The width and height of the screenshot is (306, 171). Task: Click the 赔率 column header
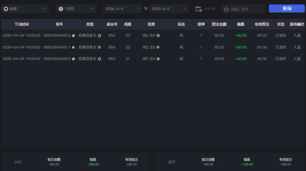tap(201, 24)
